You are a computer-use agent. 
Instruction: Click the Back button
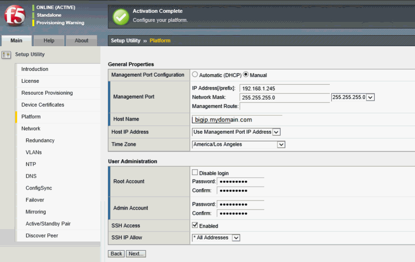[117, 254]
